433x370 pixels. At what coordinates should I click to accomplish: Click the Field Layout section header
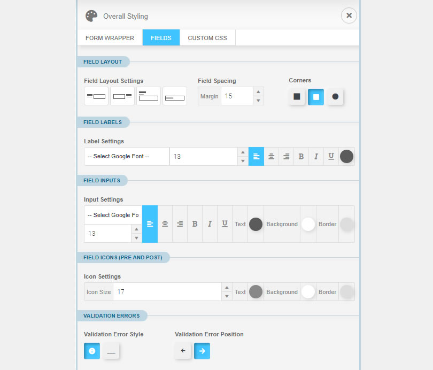(x=103, y=62)
